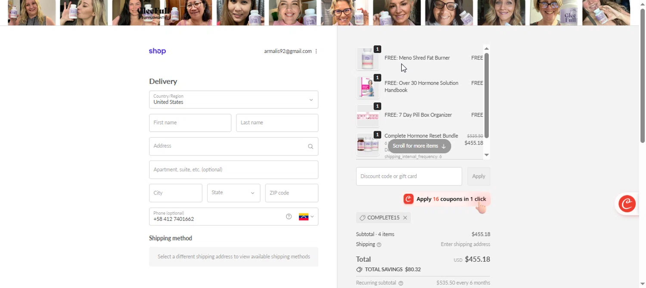Click the Last name field
Viewport: 646px width, 288px height.
point(277,123)
